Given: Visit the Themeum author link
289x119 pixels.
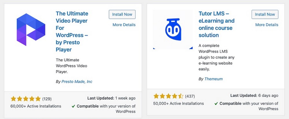Looking at the screenshot, I should pyautogui.click(x=214, y=79).
